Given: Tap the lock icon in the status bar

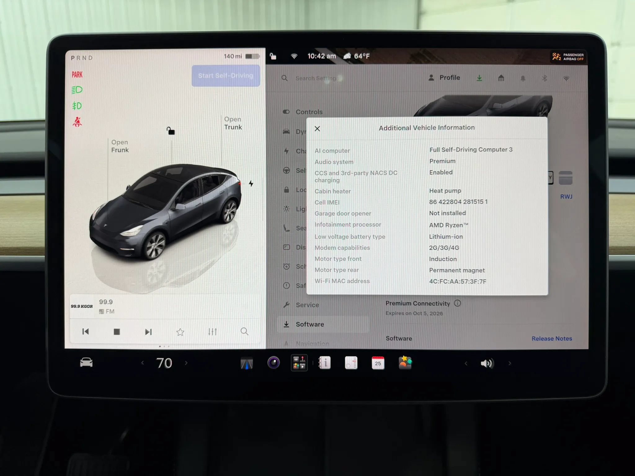Looking at the screenshot, I should (273, 56).
